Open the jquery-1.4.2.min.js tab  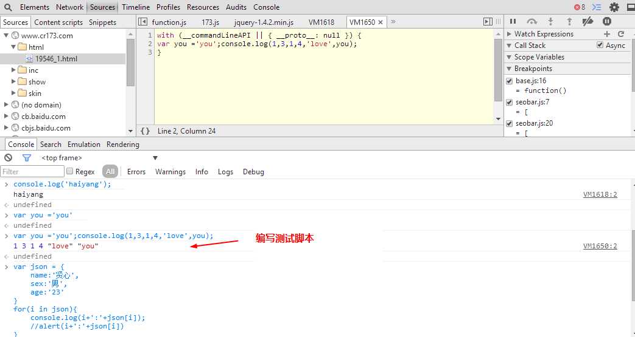click(x=264, y=22)
